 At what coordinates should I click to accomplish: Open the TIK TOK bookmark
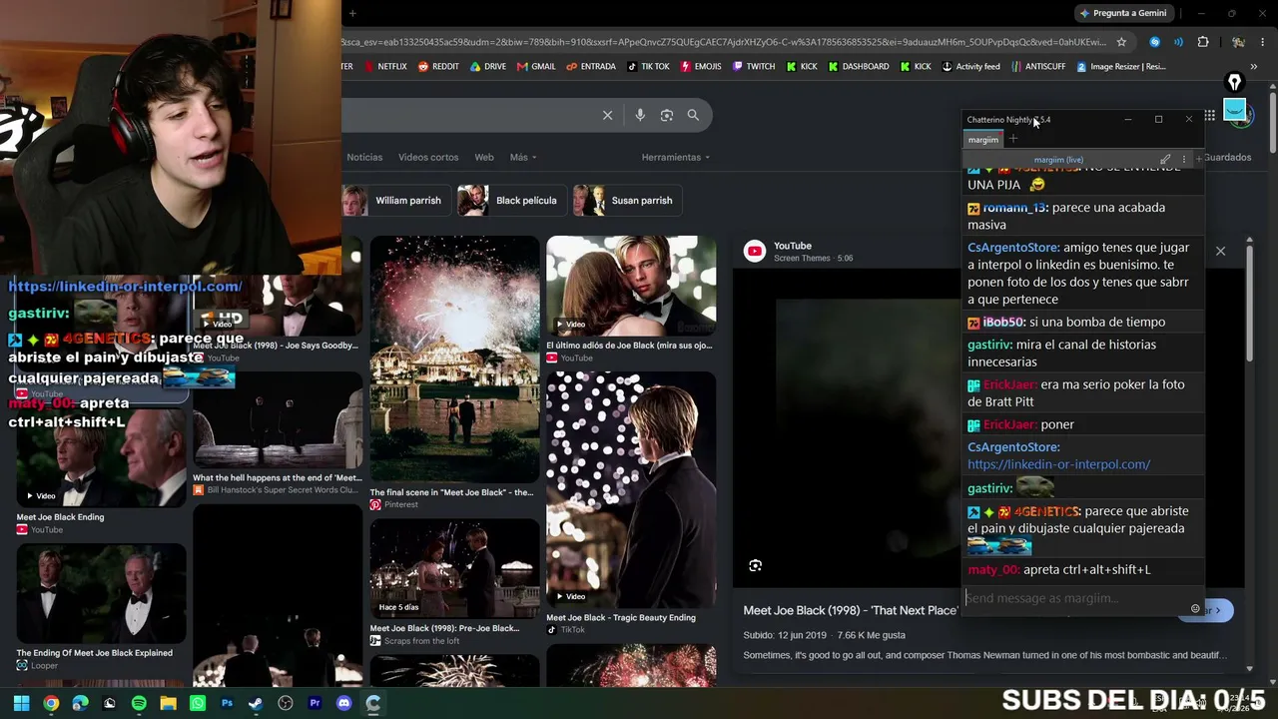pos(648,67)
